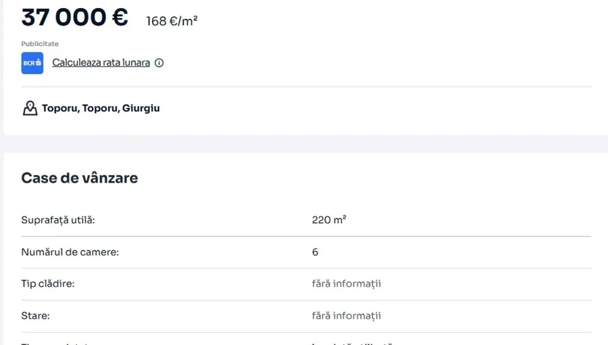Click the 168 €/m² price per meter
This screenshot has height=345, width=608.
click(172, 22)
